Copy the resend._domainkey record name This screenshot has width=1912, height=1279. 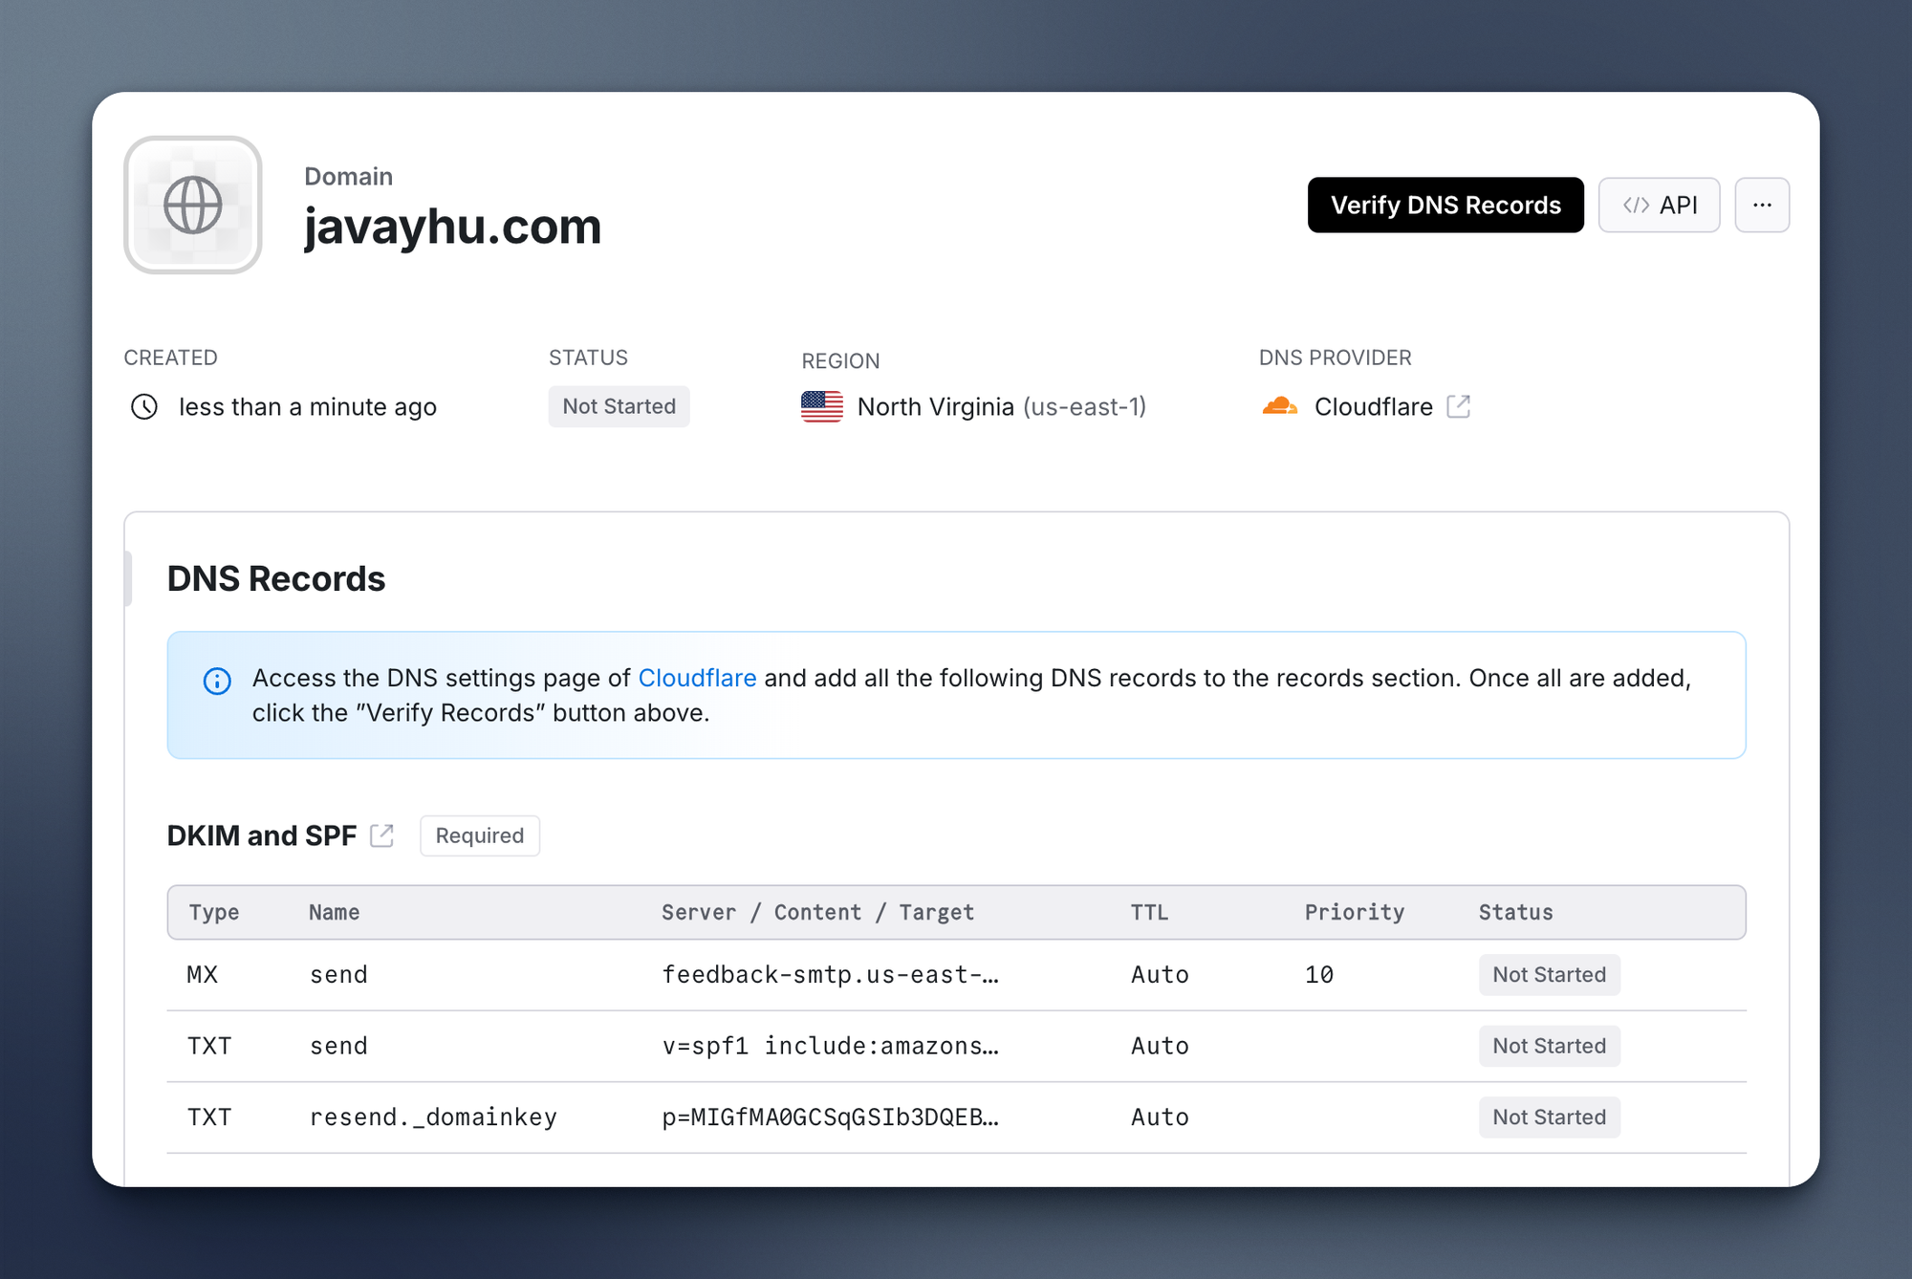[433, 1116]
